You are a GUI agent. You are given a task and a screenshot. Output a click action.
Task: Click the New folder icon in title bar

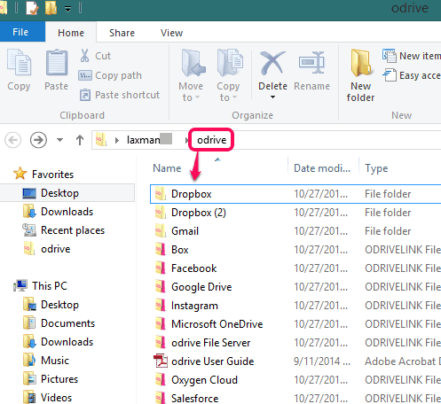point(51,8)
